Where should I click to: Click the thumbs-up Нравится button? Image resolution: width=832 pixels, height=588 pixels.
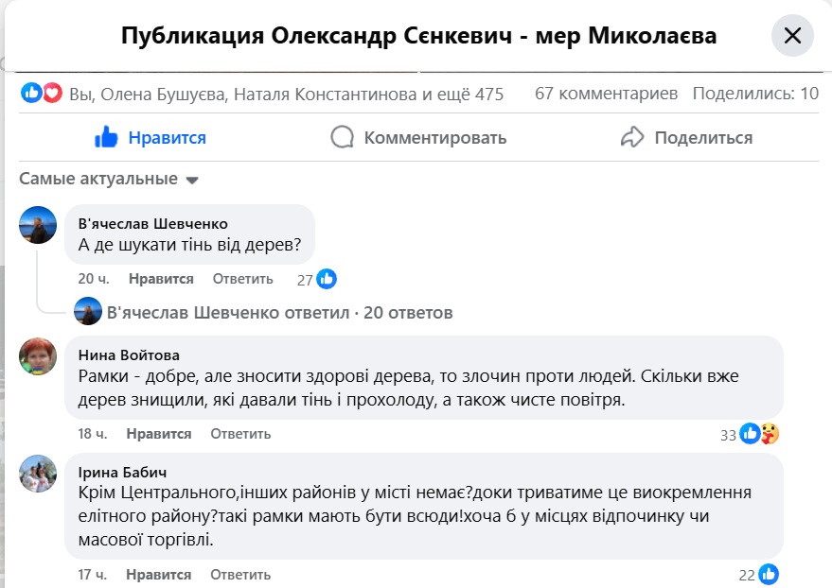pos(150,138)
